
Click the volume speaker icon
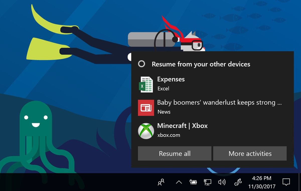pyautogui.click(x=222, y=182)
